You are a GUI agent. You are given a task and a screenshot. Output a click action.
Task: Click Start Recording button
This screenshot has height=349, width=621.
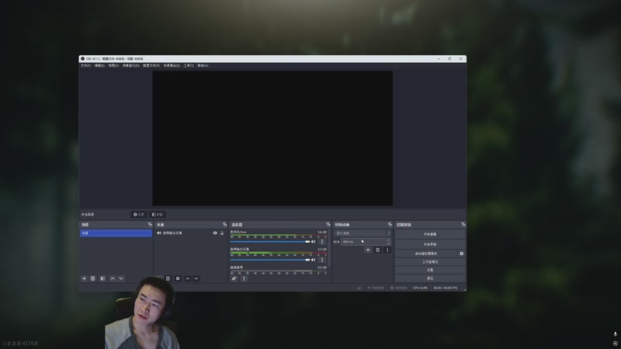pos(430,244)
